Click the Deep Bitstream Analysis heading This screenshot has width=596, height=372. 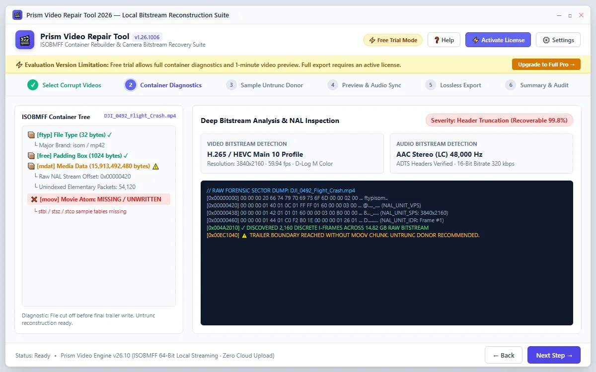[x=270, y=121]
